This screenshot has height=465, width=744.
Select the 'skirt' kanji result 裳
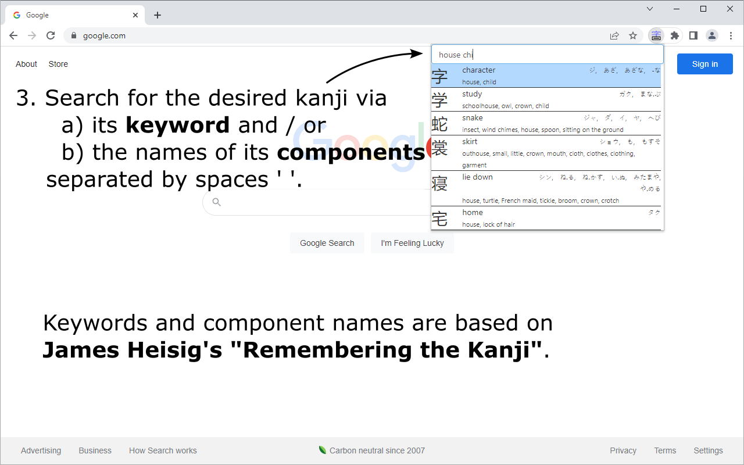(x=547, y=153)
